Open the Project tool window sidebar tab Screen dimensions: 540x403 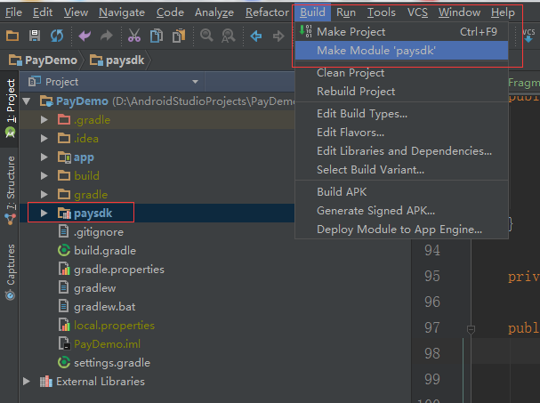[x=11, y=101]
